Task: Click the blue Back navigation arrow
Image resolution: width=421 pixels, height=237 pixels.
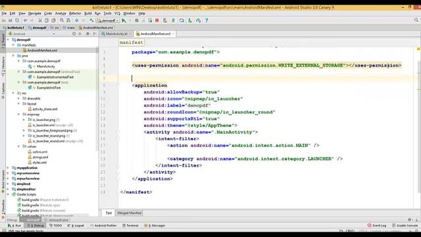Action: (x=77, y=20)
